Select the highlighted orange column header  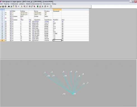(57, 9)
